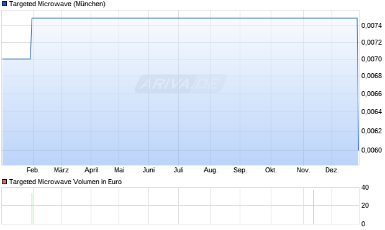Click the red Volumen legend square
385x230 pixels.
point(4,182)
